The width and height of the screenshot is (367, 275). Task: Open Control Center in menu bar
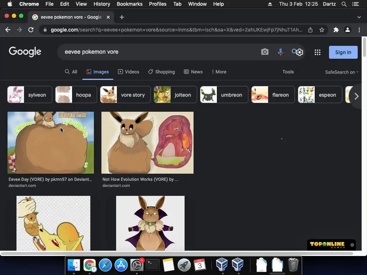pyautogui.click(x=355, y=4)
